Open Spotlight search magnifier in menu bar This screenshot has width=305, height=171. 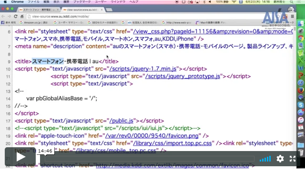(x=291, y=2)
